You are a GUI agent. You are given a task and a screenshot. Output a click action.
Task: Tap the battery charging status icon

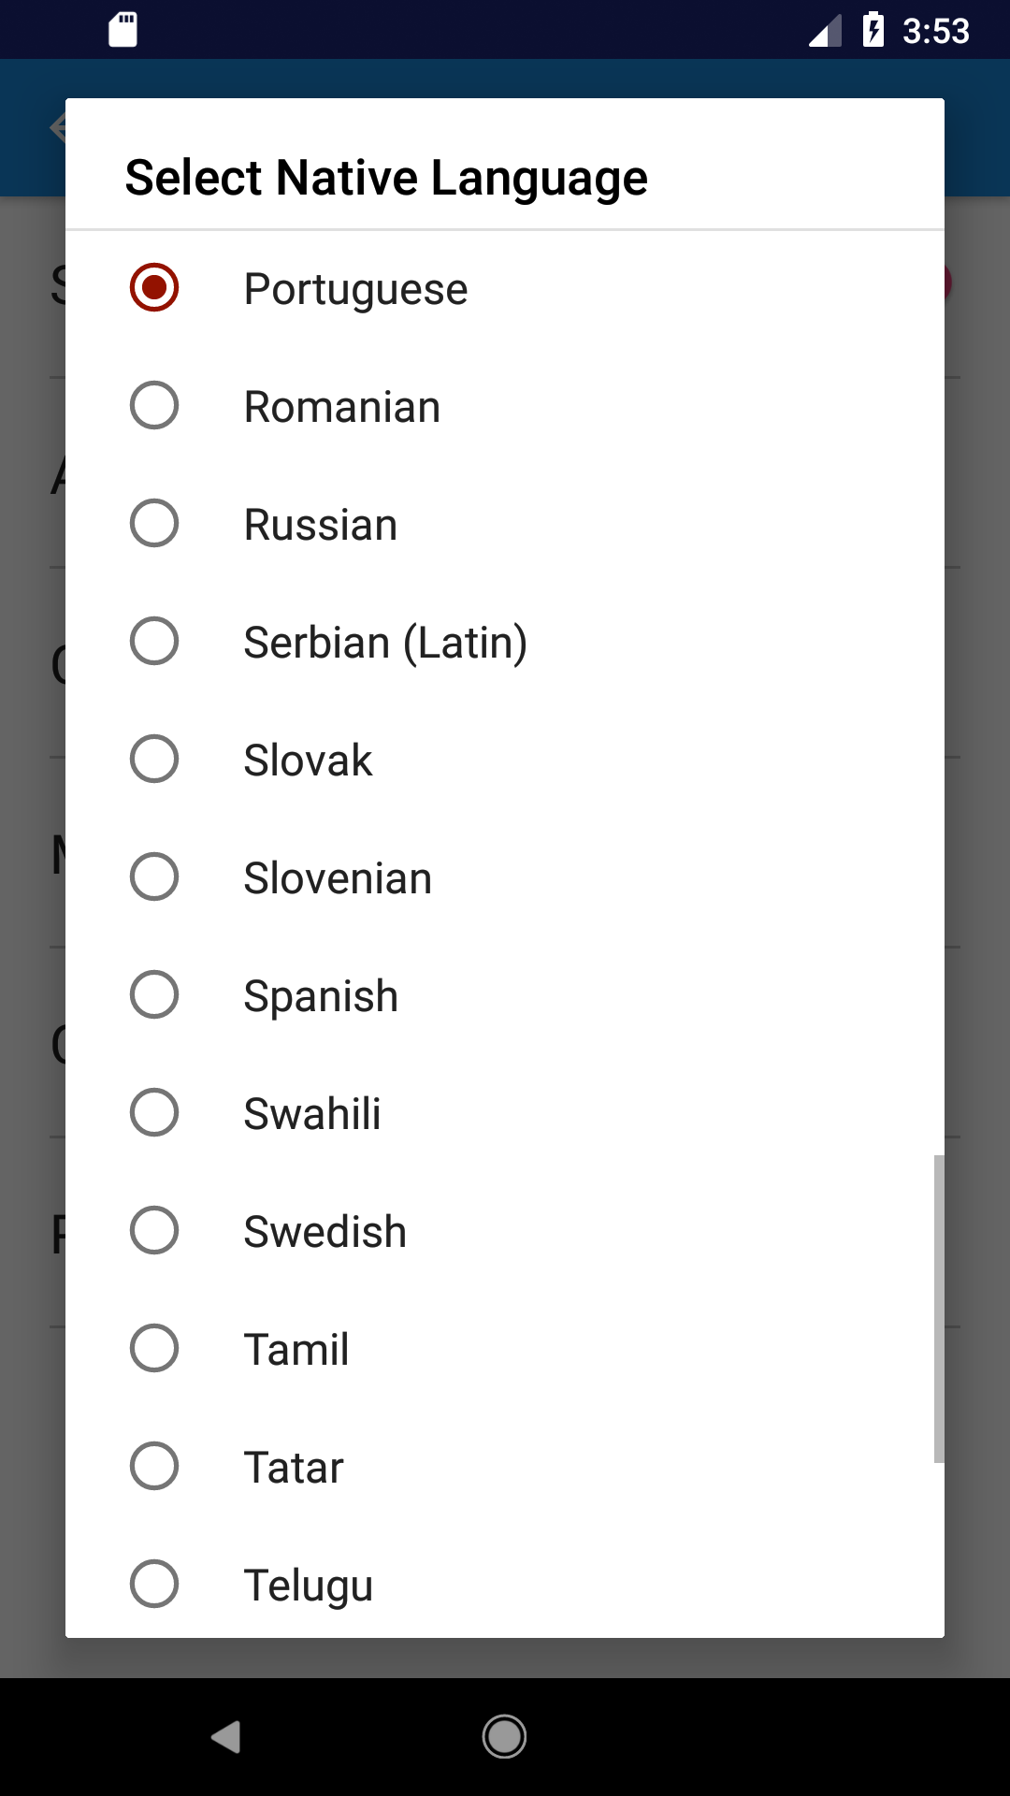click(x=873, y=29)
